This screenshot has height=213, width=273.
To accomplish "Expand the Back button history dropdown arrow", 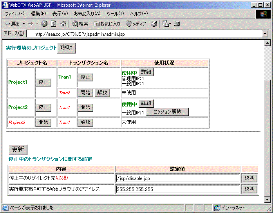I will click(x=24, y=24).
